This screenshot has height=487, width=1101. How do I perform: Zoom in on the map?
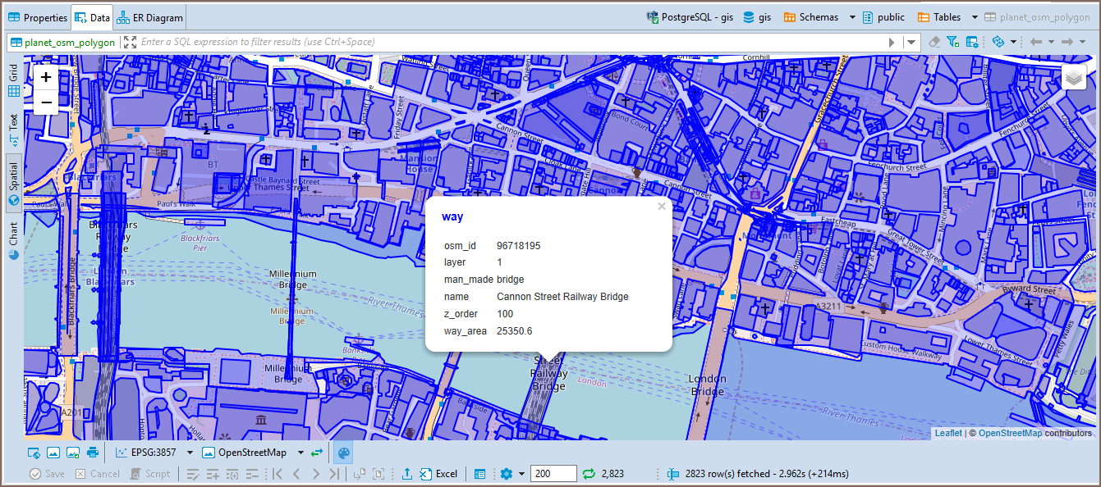46,77
